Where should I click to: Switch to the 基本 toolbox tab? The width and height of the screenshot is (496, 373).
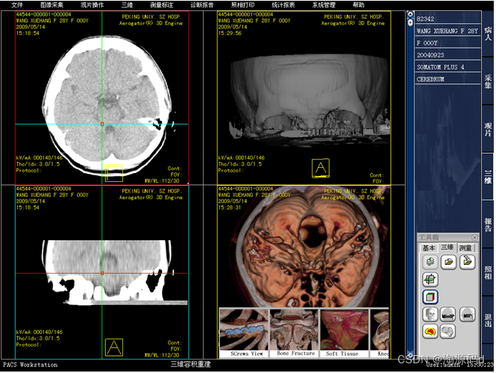(x=429, y=248)
